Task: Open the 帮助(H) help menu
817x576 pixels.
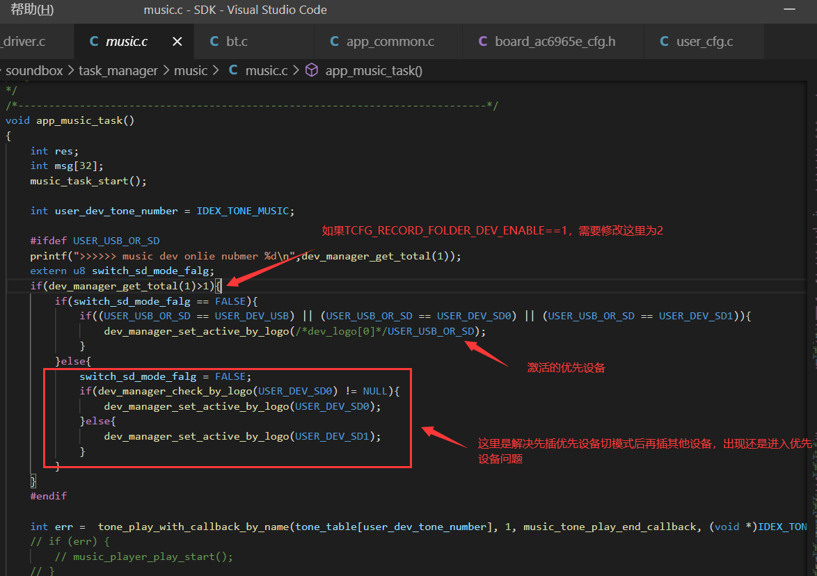Action: 32,9
